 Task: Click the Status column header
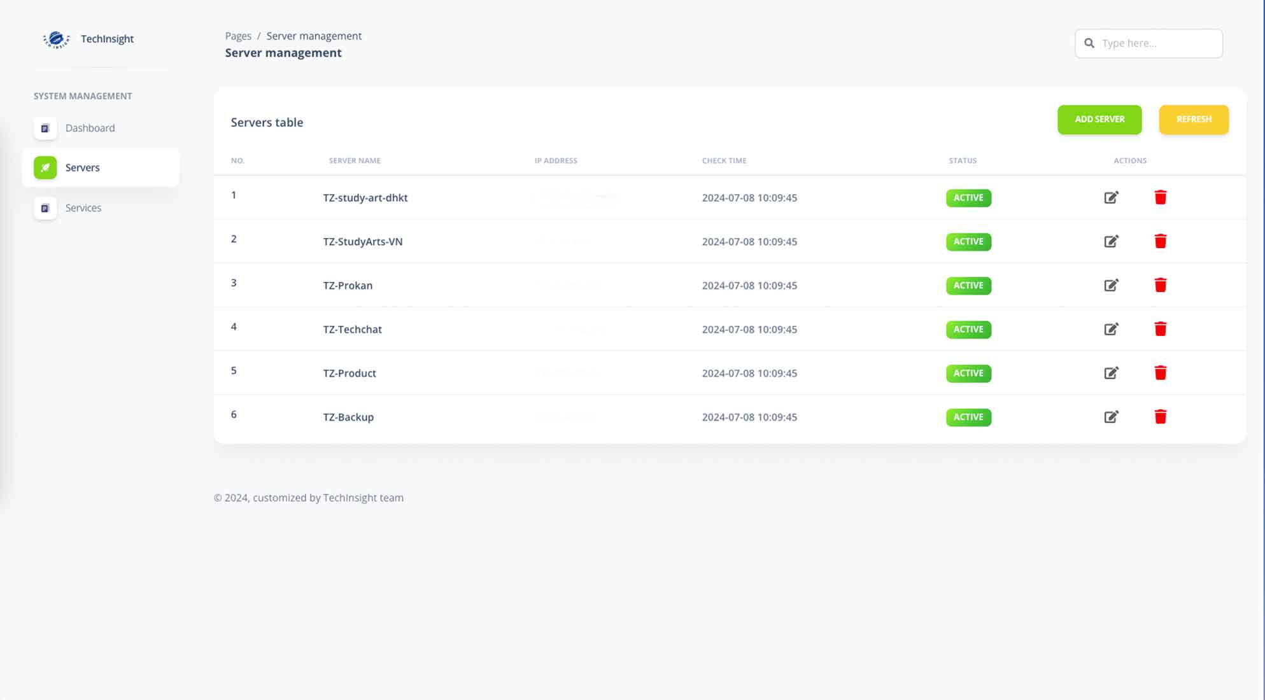(963, 160)
